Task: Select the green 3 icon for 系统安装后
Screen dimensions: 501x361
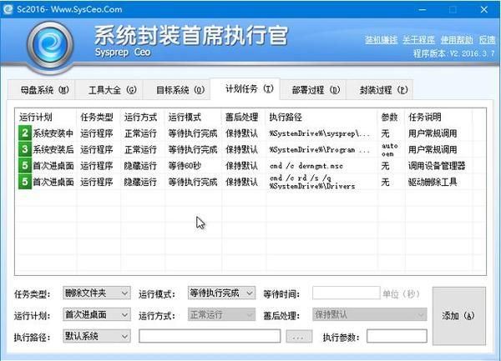Action: [25, 149]
